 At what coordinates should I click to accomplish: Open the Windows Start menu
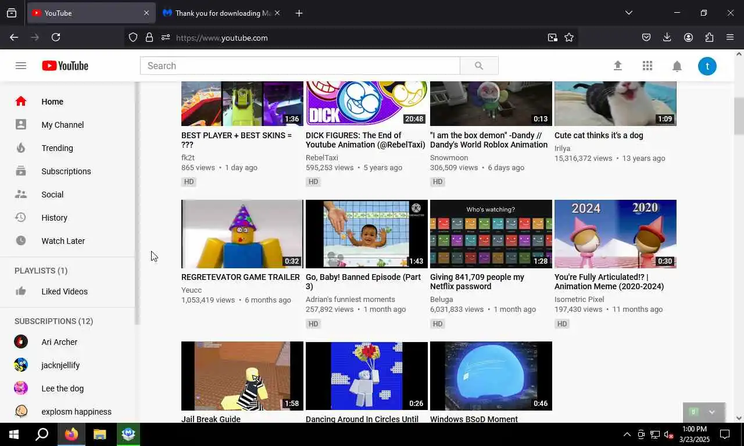click(14, 434)
